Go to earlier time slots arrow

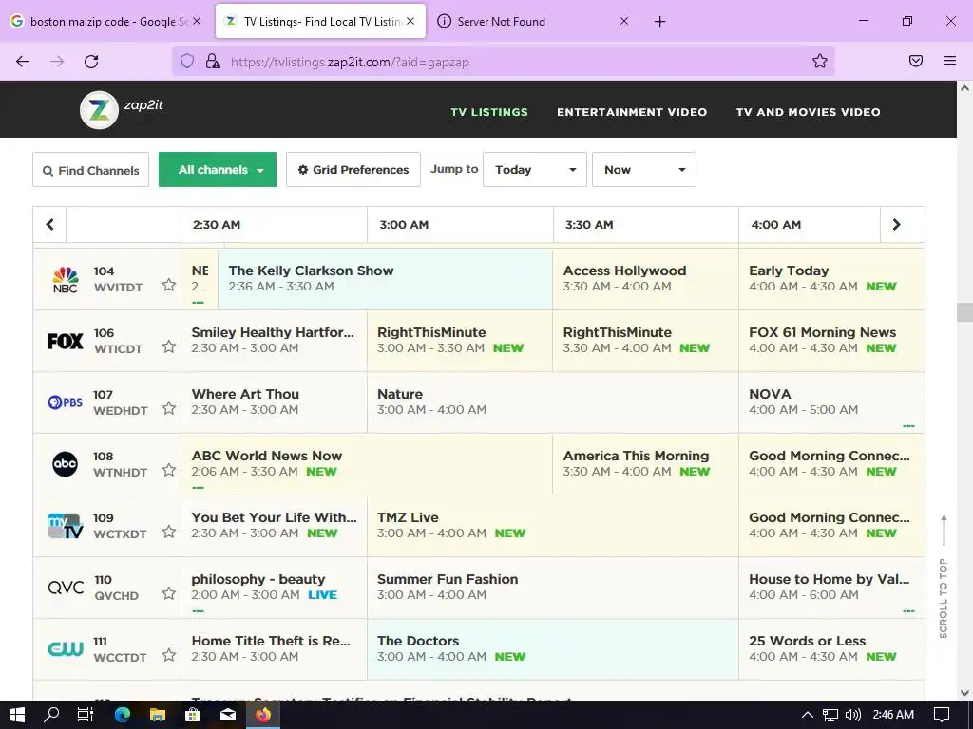tap(49, 224)
